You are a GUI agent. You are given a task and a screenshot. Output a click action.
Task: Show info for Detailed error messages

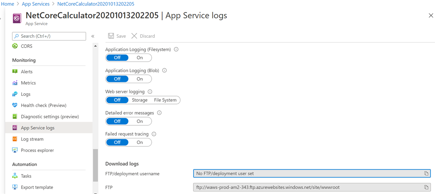[159, 113]
